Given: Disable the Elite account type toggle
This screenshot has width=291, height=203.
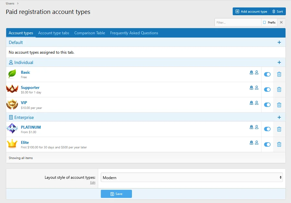Looking at the screenshot, I should 267,144.
